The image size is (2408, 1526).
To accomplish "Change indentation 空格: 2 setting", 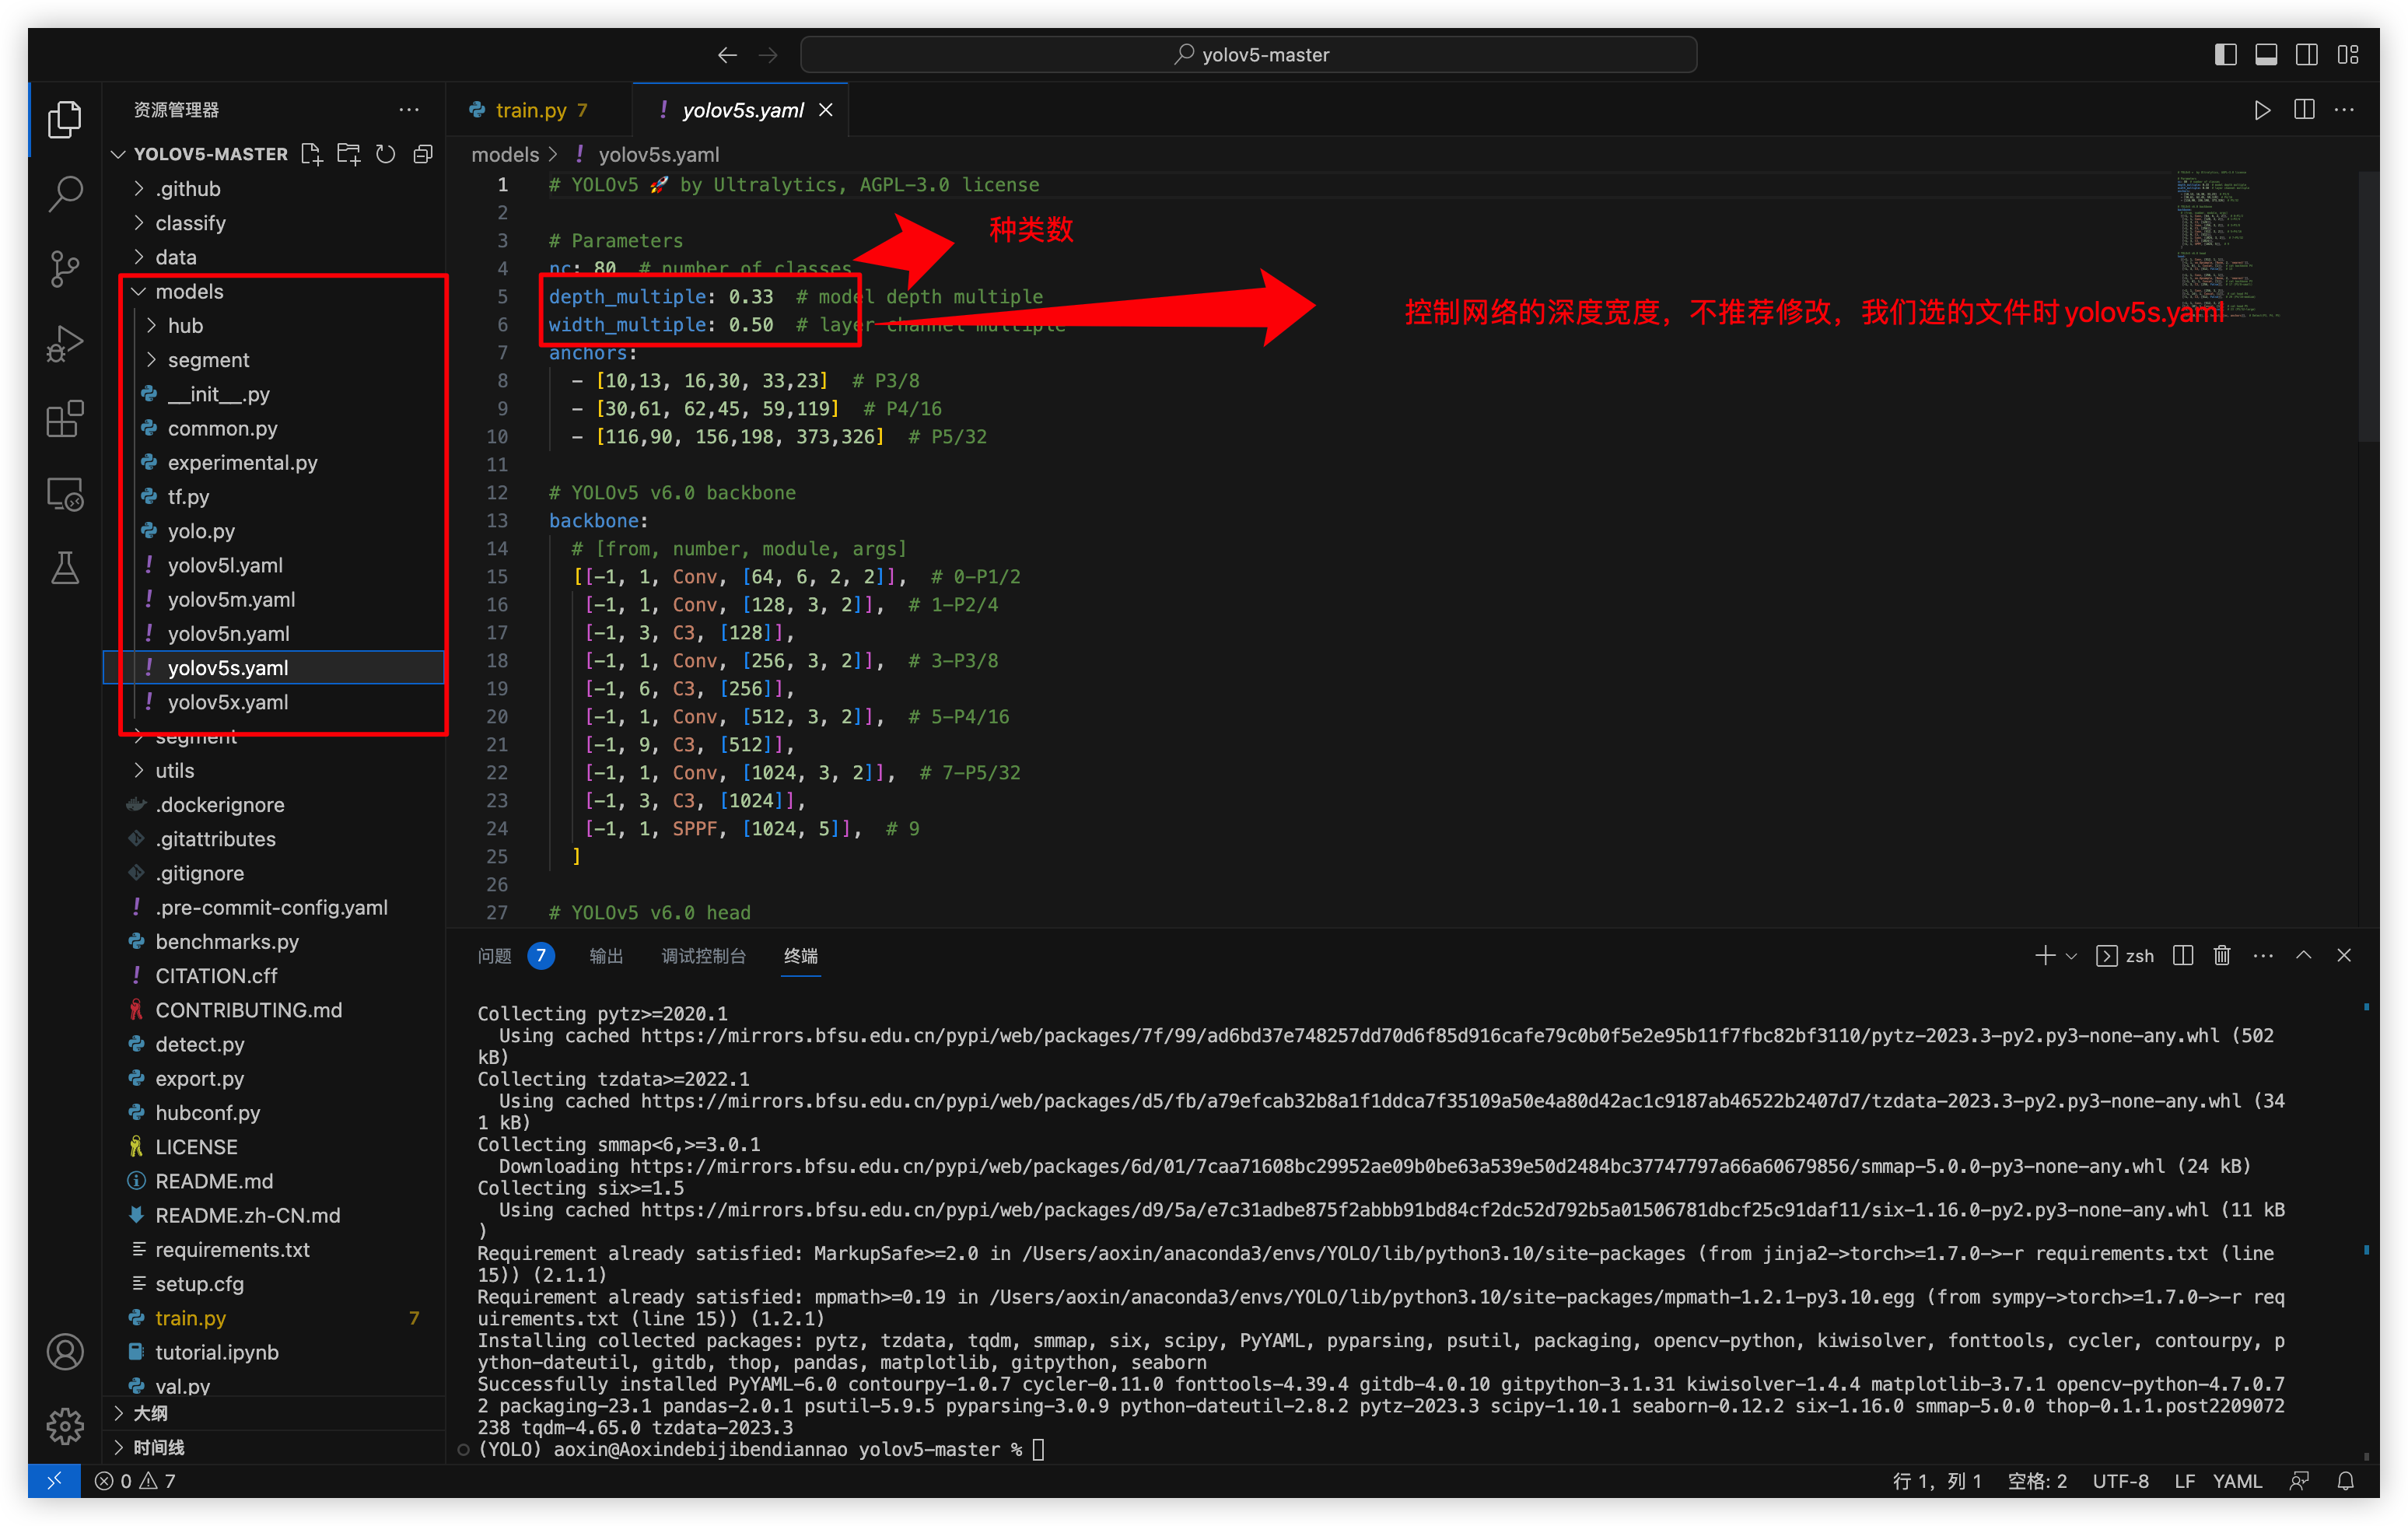I will pyautogui.click(x=2037, y=1481).
